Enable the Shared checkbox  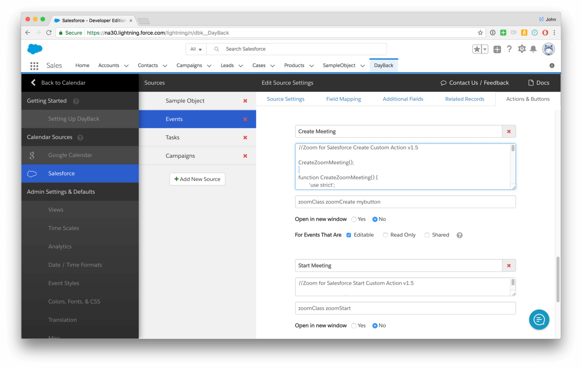(x=427, y=235)
